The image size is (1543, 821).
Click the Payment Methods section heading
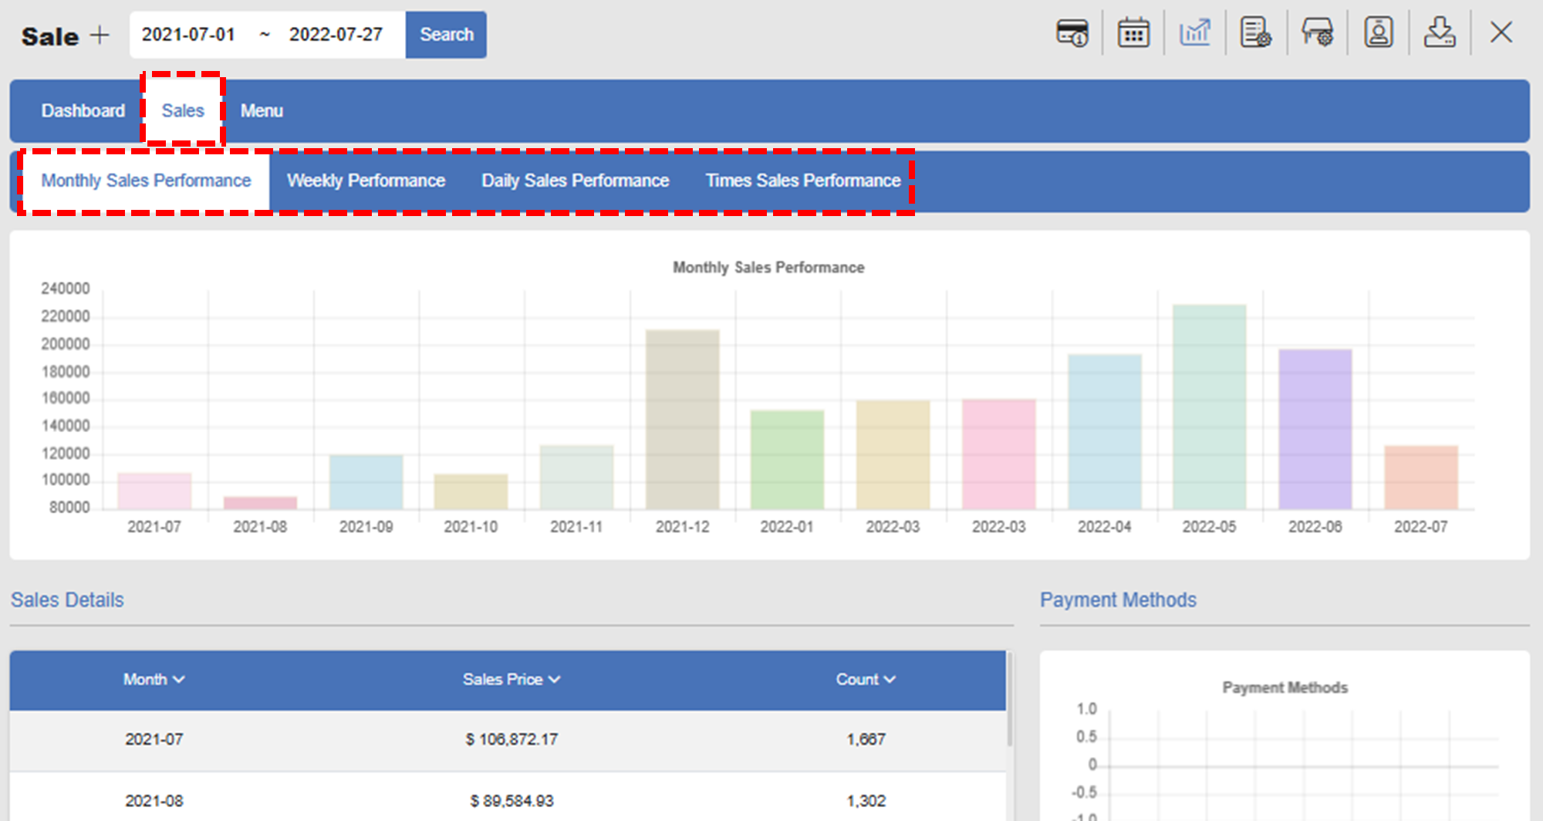(x=1118, y=600)
